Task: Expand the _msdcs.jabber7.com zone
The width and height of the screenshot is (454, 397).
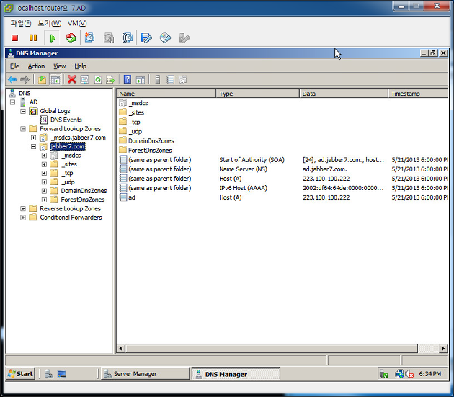Action: tap(34, 138)
